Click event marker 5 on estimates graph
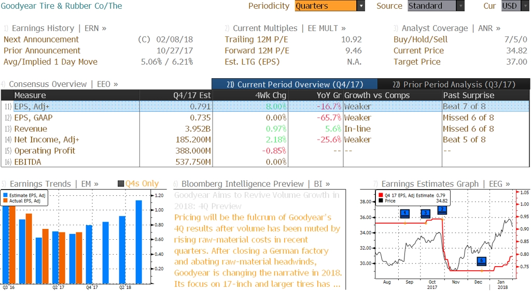The height and width of the screenshot is (291, 531). (x=481, y=261)
